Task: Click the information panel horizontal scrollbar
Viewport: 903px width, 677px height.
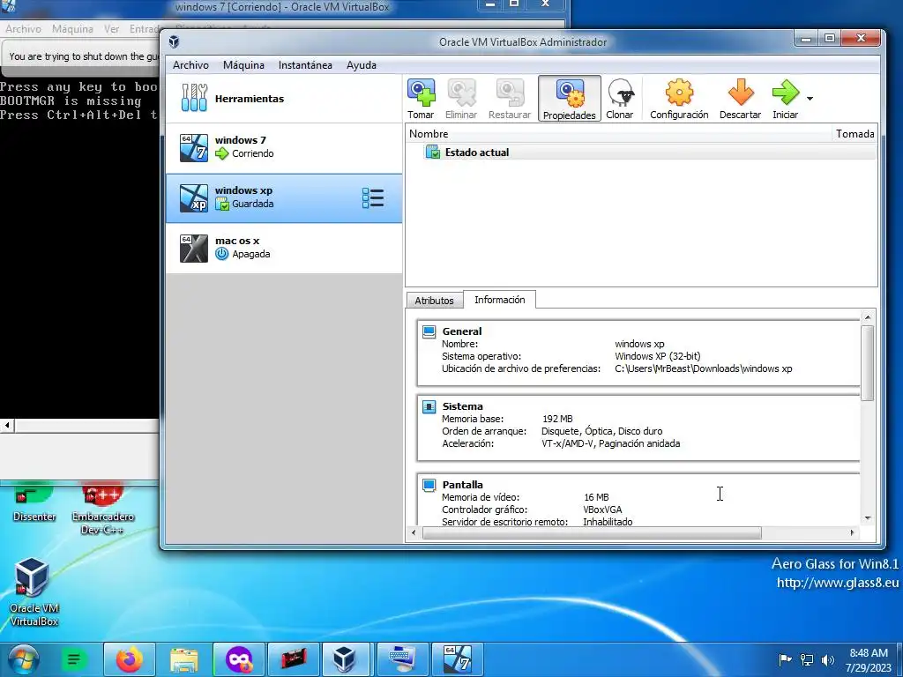Action: coord(592,533)
